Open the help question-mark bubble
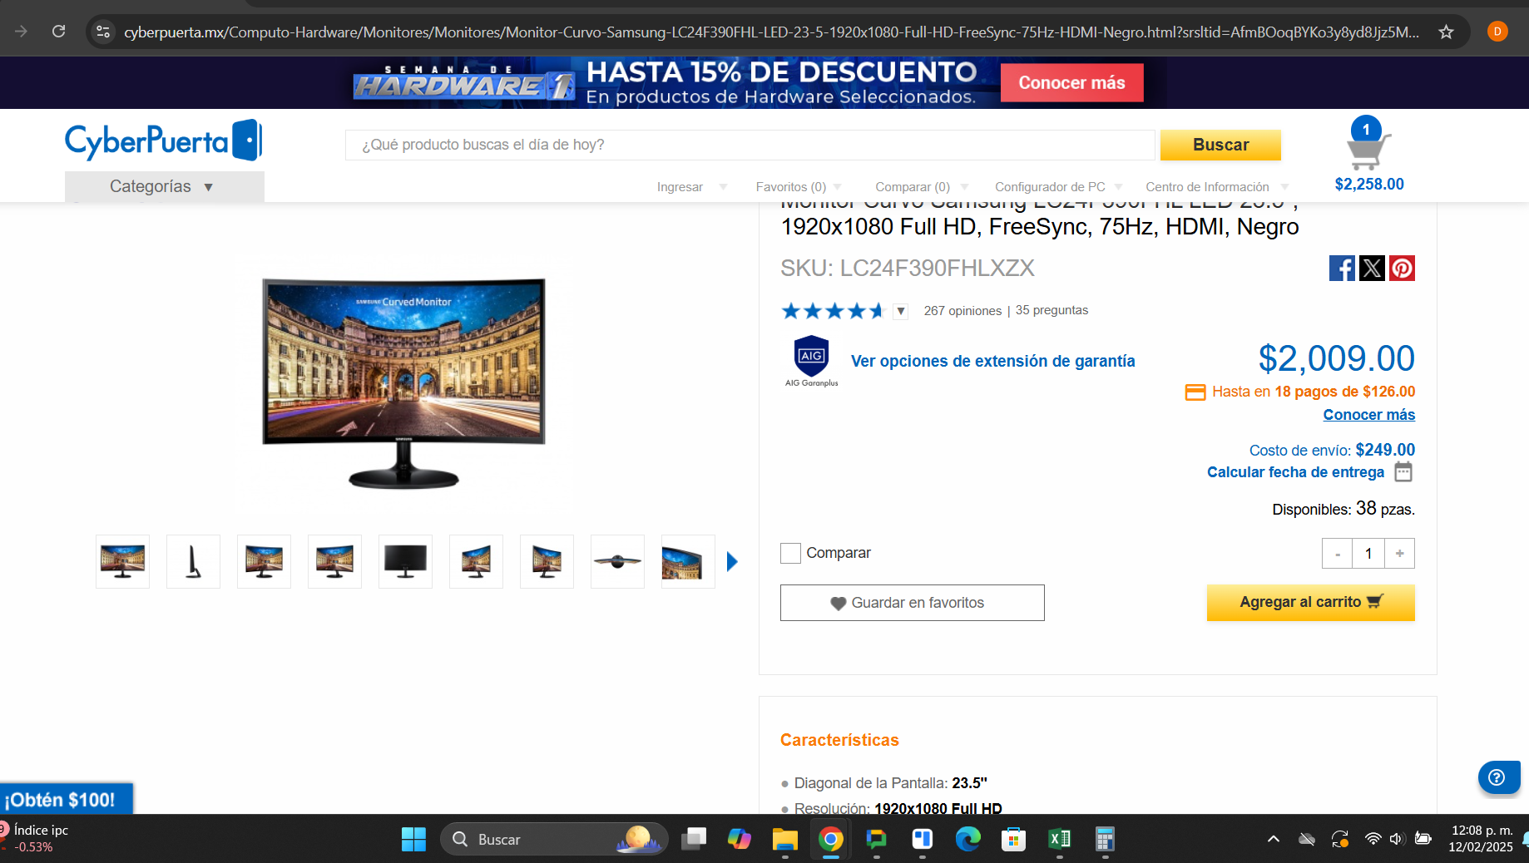The height and width of the screenshot is (863, 1529). click(x=1497, y=777)
